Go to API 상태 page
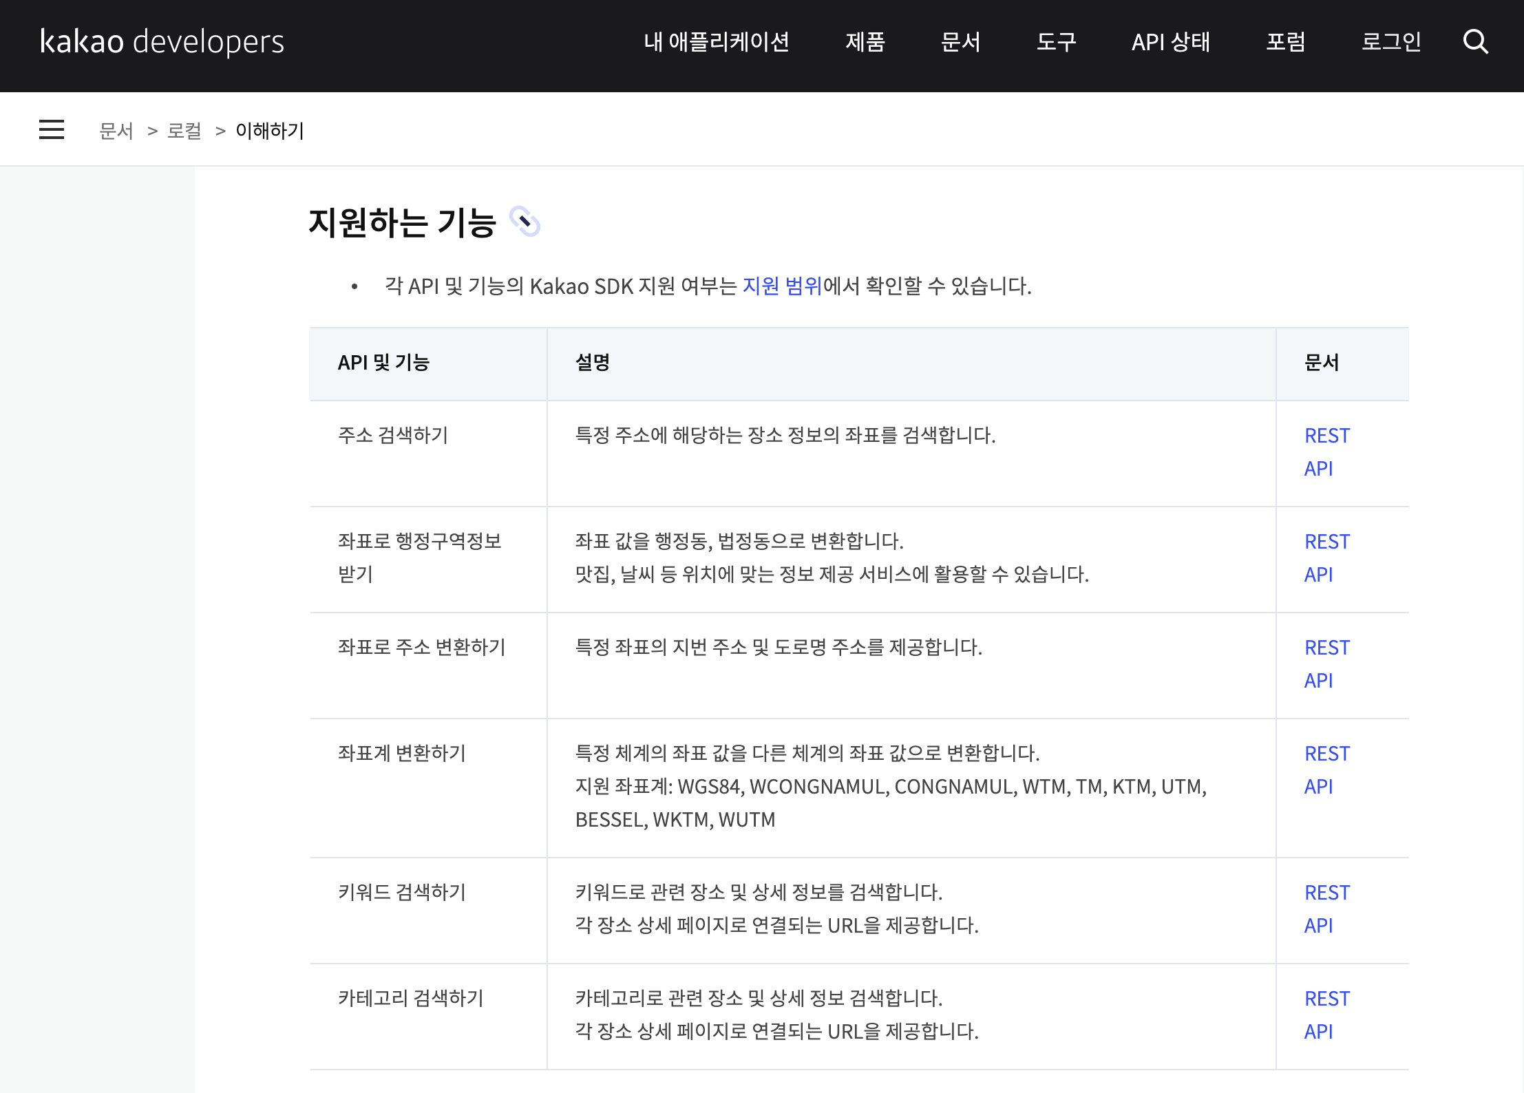Image resolution: width=1524 pixels, height=1093 pixels. click(1170, 42)
